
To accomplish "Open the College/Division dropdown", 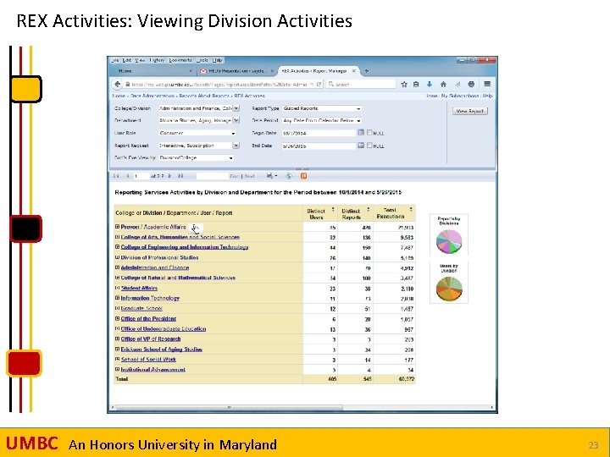I will click(x=236, y=108).
